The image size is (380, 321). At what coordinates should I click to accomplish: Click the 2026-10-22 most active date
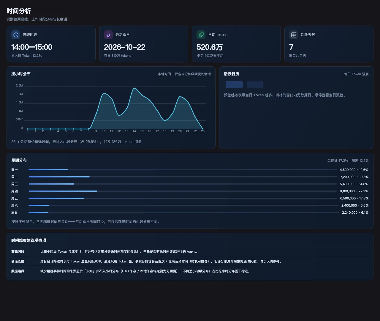tap(125, 47)
